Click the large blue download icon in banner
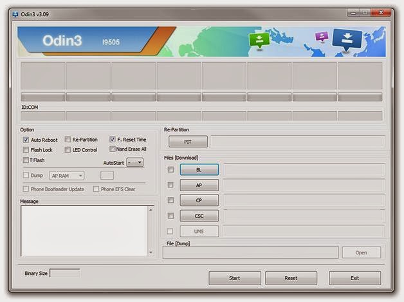The height and width of the screenshot is (302, 404). [347, 39]
